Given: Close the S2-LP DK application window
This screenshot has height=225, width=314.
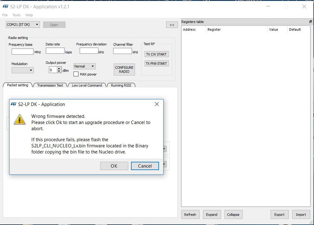Looking at the screenshot, I should pyautogui.click(x=304, y=6).
